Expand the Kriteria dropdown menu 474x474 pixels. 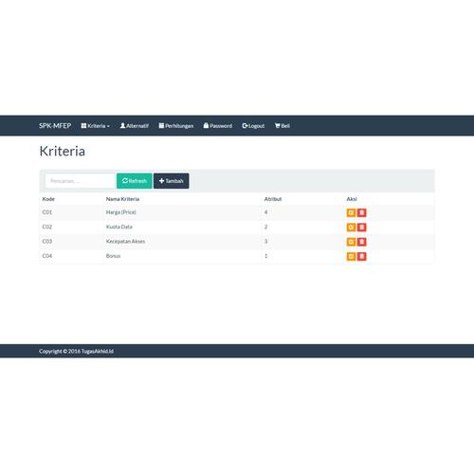click(95, 126)
